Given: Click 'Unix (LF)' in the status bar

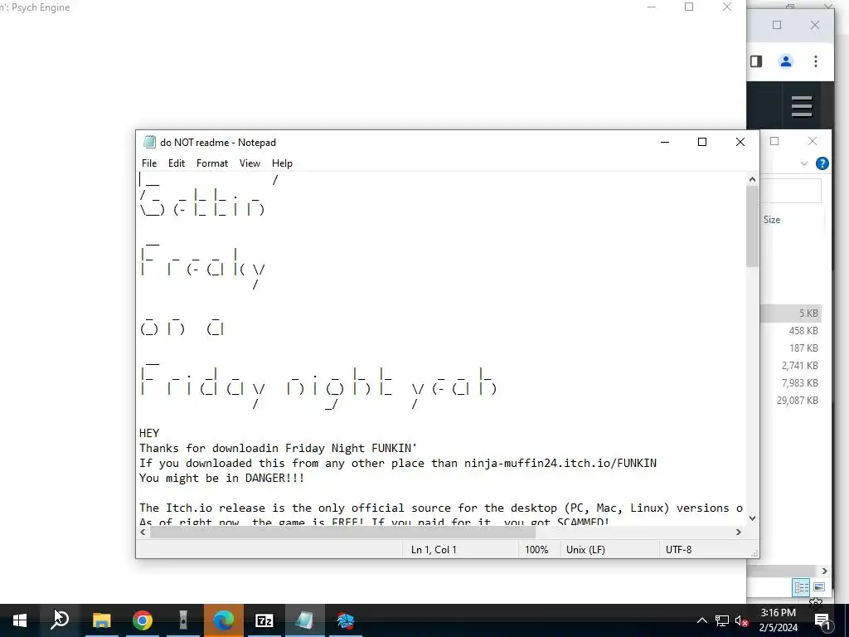Looking at the screenshot, I should (585, 549).
